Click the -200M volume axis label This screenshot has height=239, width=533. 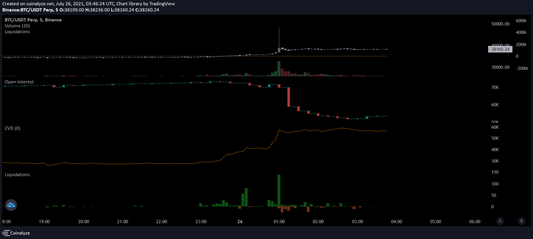522,68
